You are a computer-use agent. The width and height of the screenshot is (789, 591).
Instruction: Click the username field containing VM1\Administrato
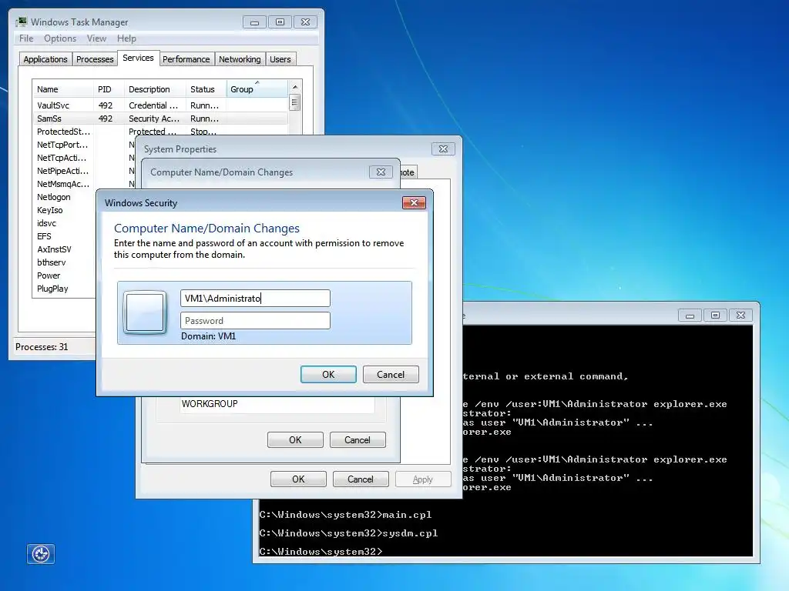point(255,298)
